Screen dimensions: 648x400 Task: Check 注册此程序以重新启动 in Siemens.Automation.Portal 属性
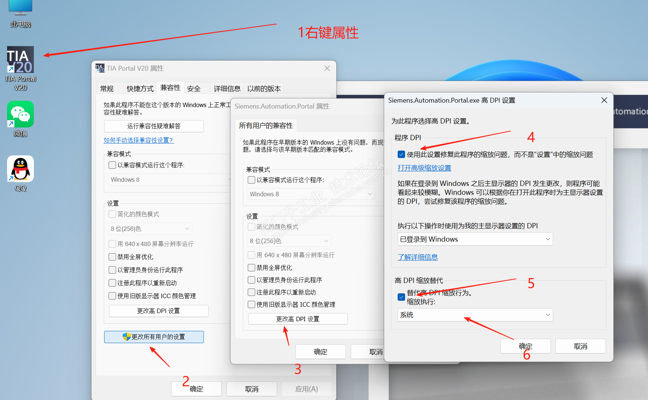point(251,292)
